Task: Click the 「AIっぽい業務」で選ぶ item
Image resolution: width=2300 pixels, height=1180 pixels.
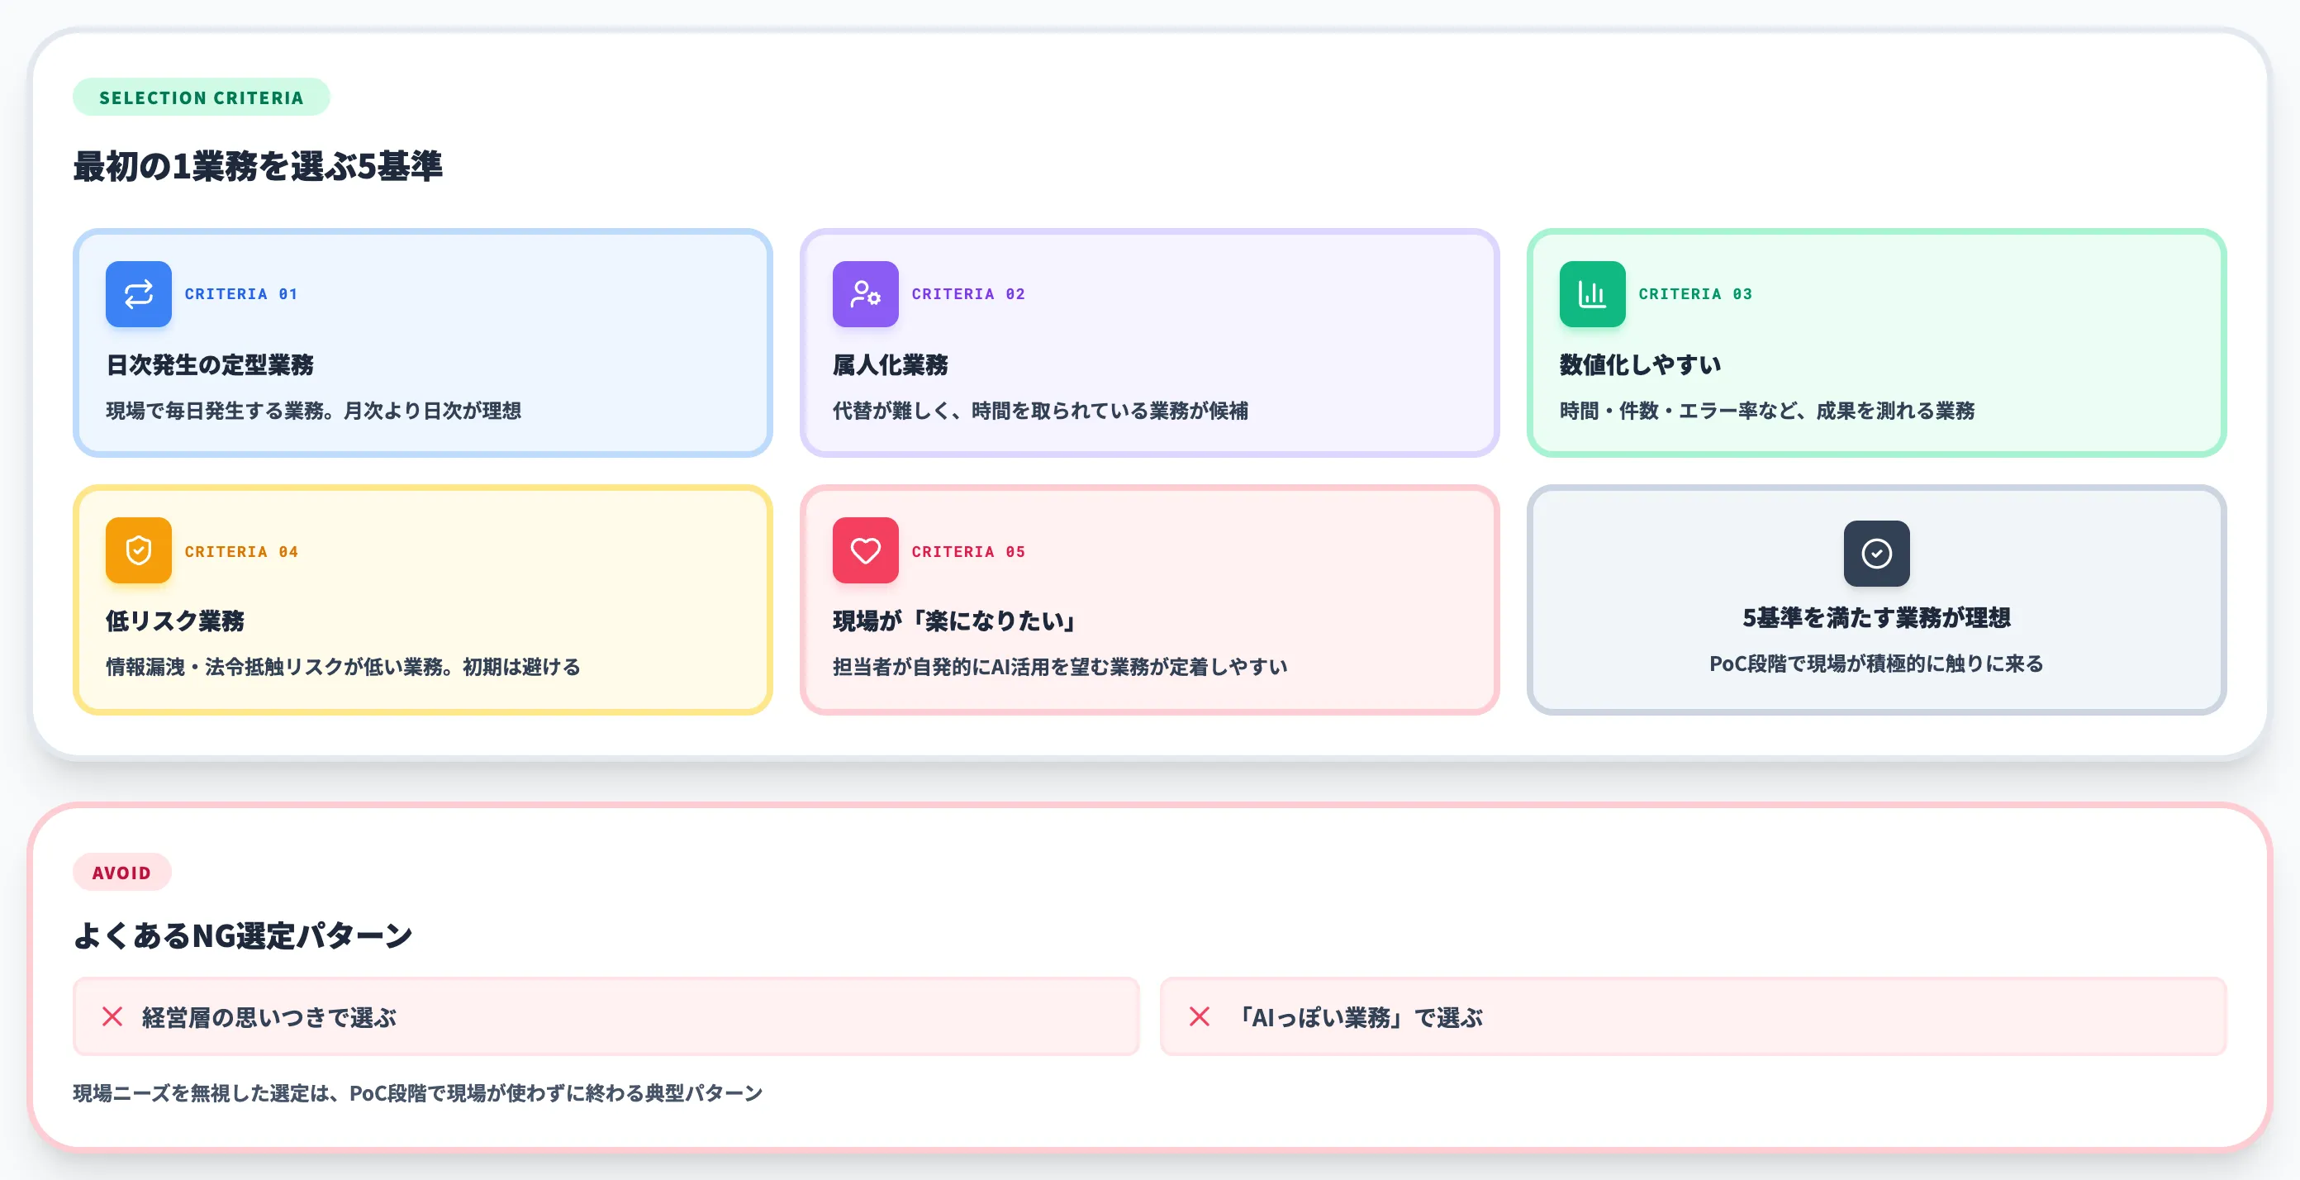Action: click(x=1692, y=1016)
